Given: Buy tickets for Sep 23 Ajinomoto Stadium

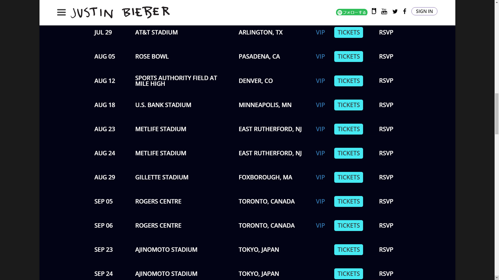Looking at the screenshot, I should pos(349,250).
